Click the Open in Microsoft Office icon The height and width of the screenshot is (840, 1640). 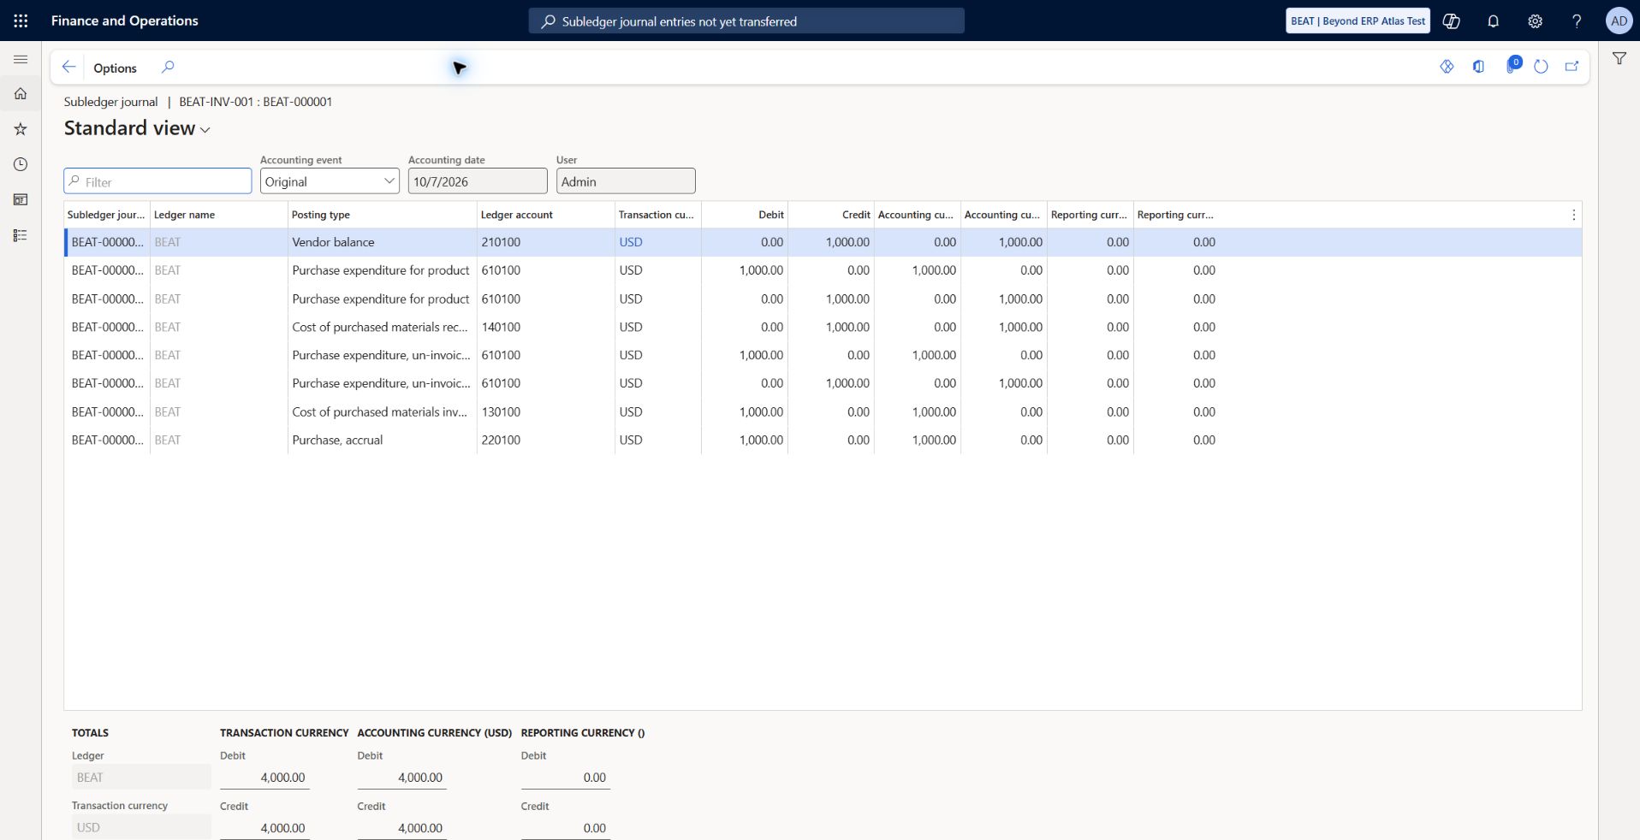click(x=1478, y=67)
